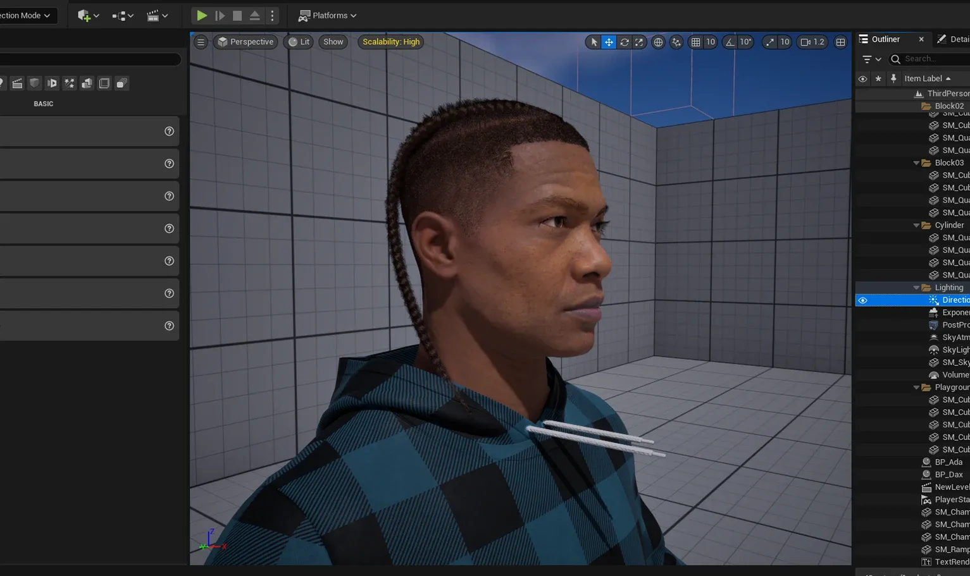Viewport: 970px width, 576px height.
Task: Activate the Scale transform tool
Action: 639,42
